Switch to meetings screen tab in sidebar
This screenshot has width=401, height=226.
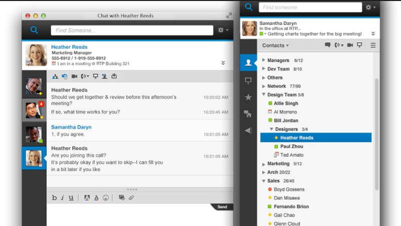coord(248,81)
